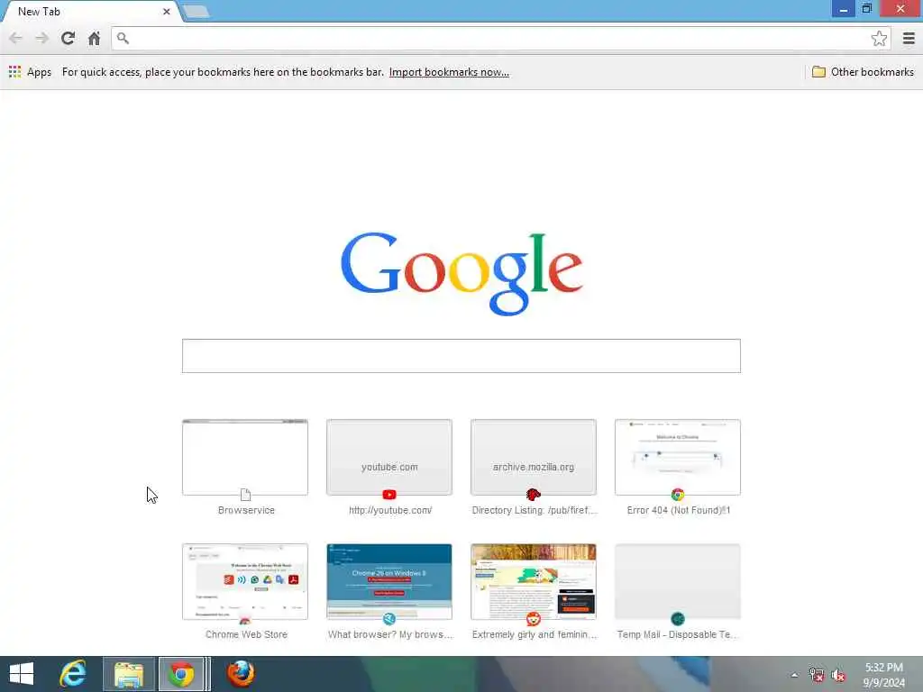Click the browser Back arrow
The height and width of the screenshot is (692, 923).
click(x=16, y=38)
